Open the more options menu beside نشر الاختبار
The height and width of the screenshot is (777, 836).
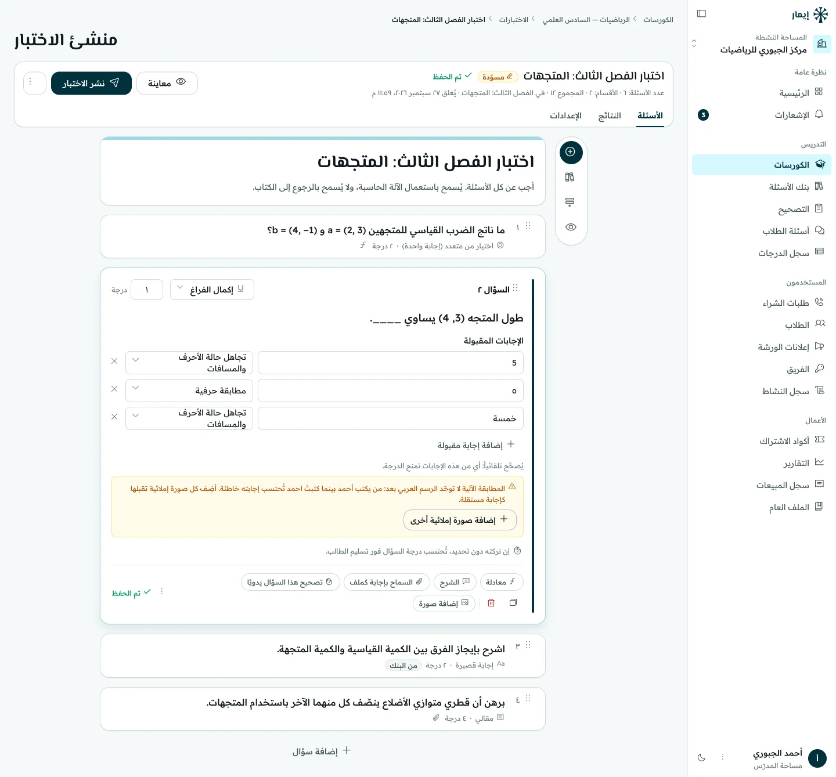[x=35, y=83]
